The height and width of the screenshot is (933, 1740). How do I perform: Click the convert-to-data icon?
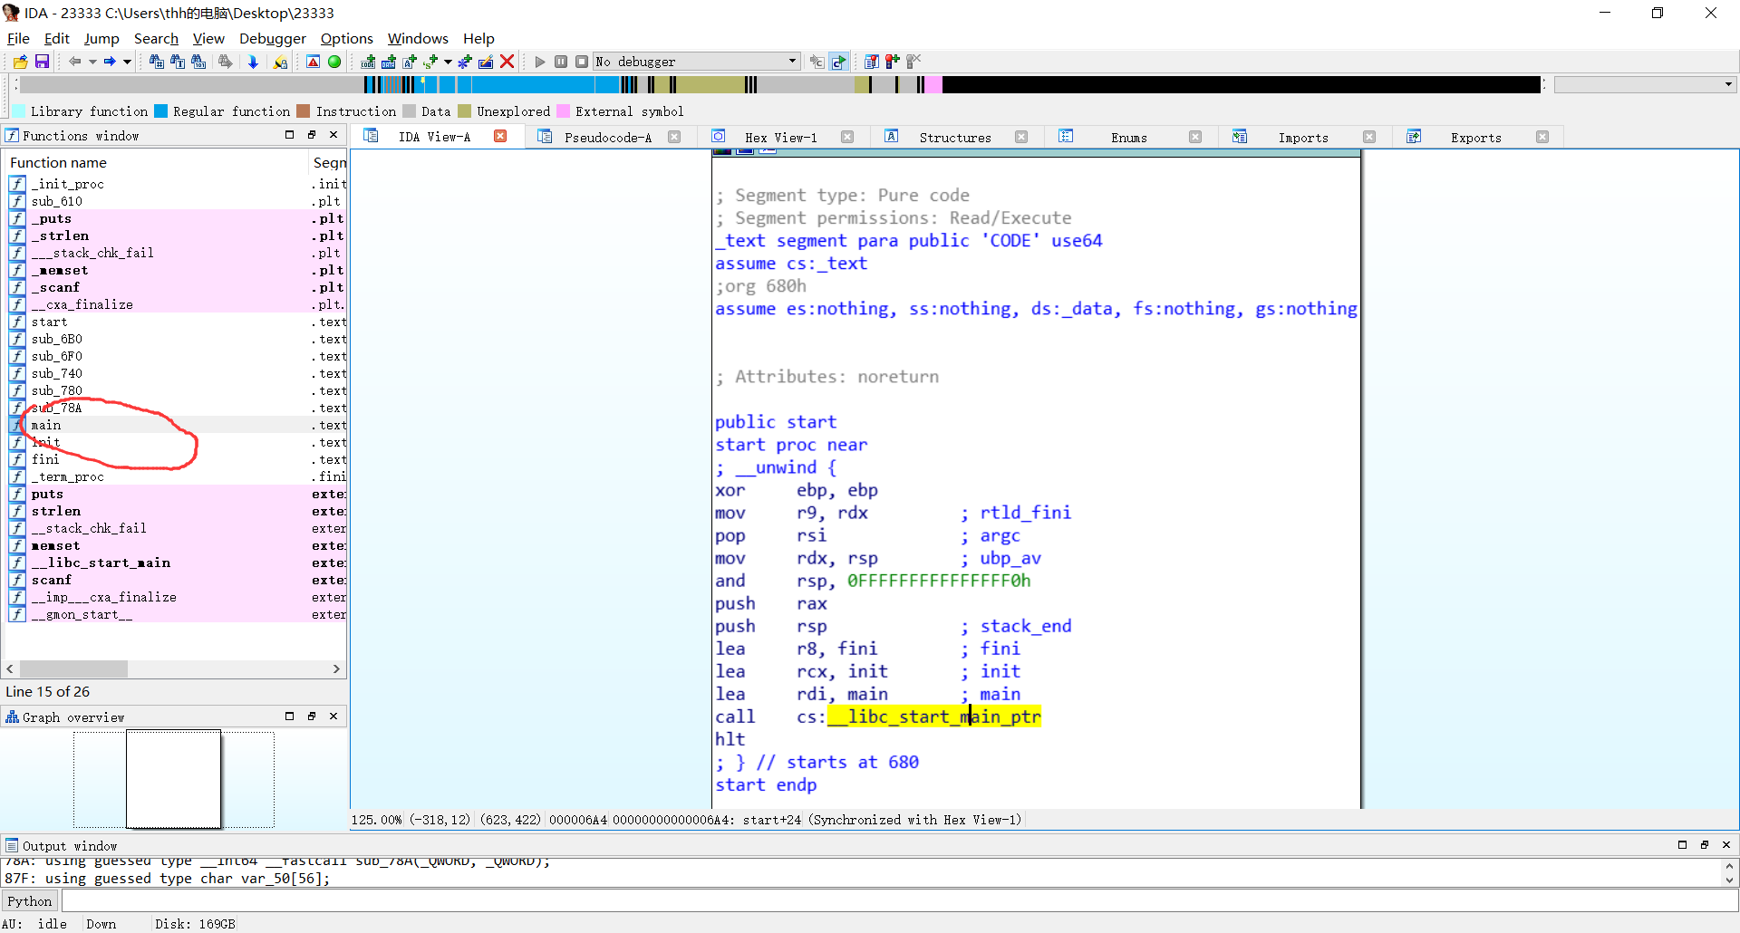click(389, 62)
